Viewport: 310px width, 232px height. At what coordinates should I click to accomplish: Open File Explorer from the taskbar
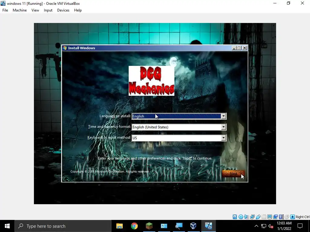click(119, 226)
